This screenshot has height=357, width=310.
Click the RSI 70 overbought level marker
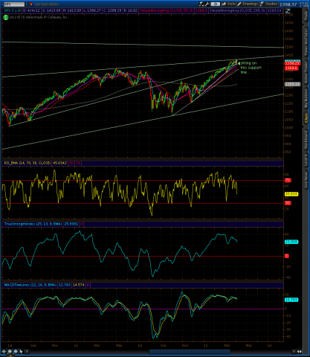288,180
